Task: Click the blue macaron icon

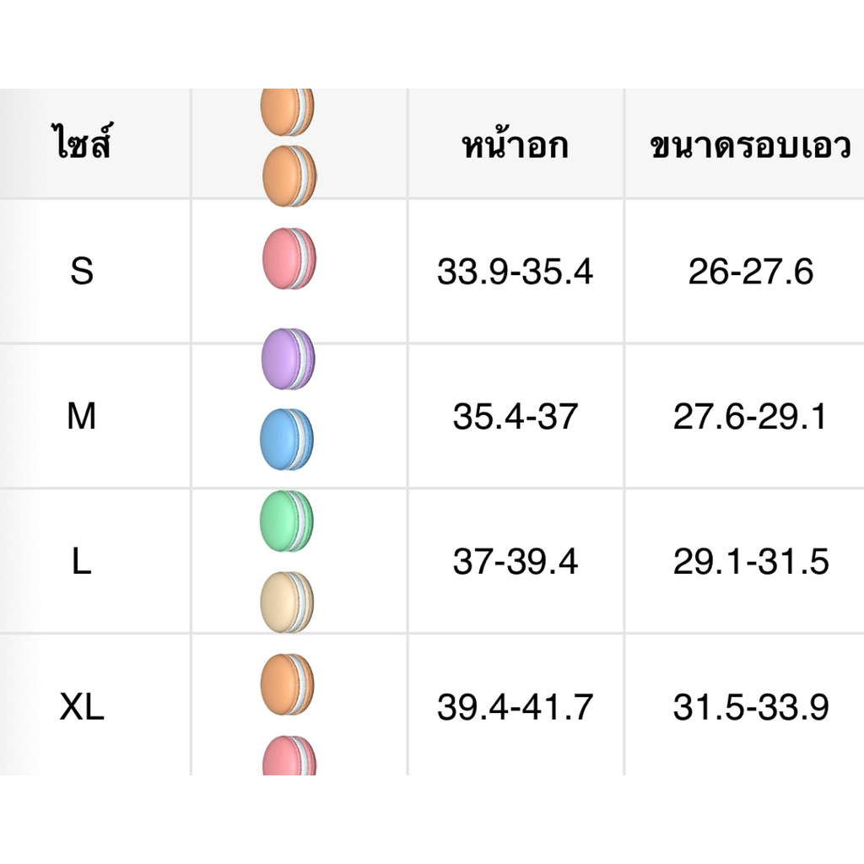Action: (x=287, y=439)
